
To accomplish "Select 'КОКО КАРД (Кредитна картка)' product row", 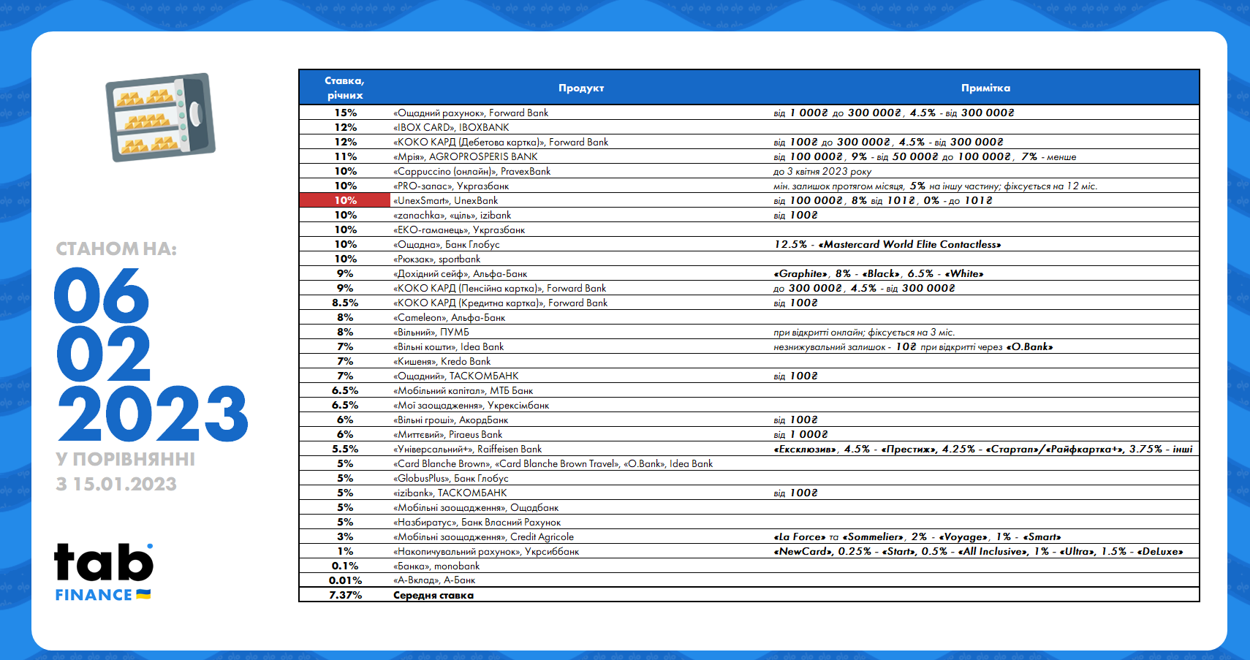I will click(749, 303).
